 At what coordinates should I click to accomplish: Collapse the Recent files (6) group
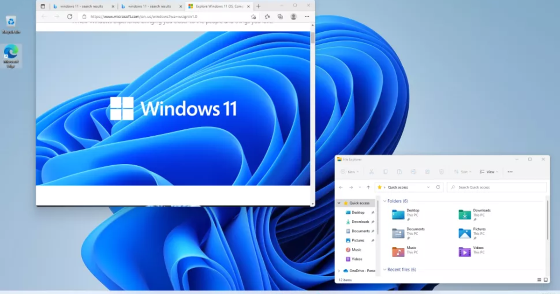(x=385, y=270)
